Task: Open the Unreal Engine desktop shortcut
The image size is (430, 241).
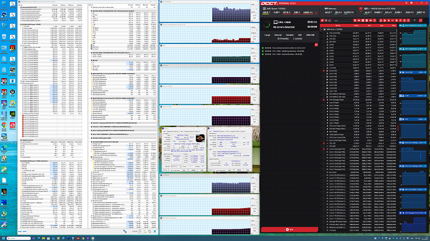Action: click(x=13, y=92)
